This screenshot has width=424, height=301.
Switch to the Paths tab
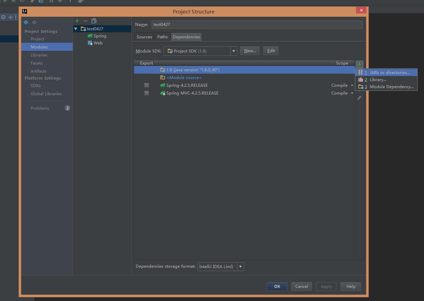coord(162,37)
